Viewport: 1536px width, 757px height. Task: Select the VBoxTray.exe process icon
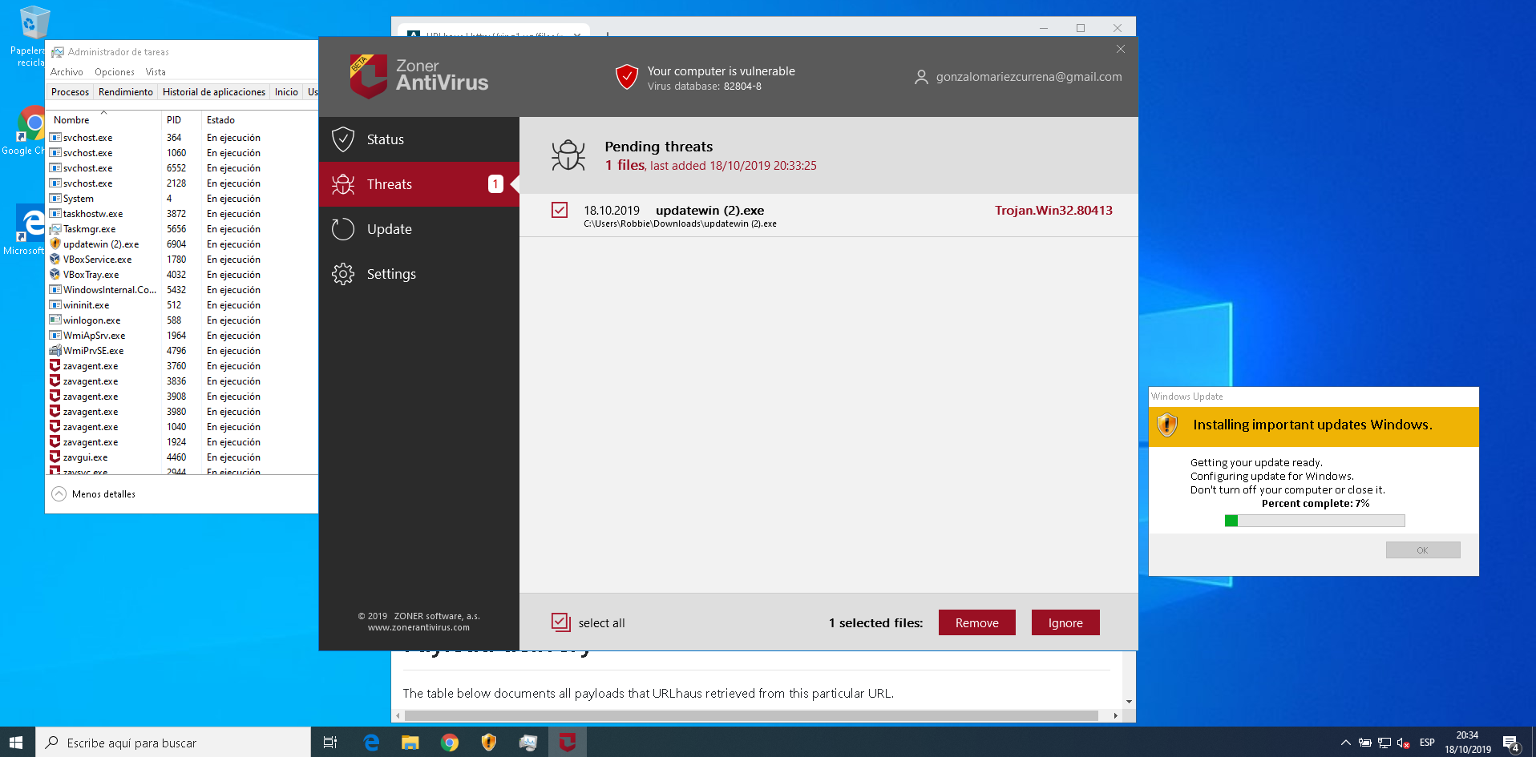click(x=55, y=274)
